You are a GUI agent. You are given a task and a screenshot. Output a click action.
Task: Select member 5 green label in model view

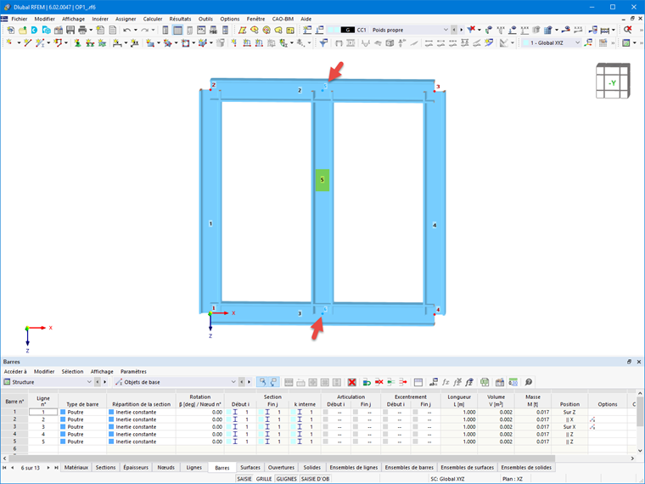coord(322,180)
